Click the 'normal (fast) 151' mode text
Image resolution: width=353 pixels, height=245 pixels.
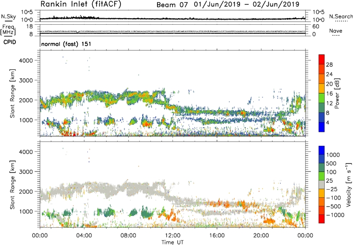[66, 44]
